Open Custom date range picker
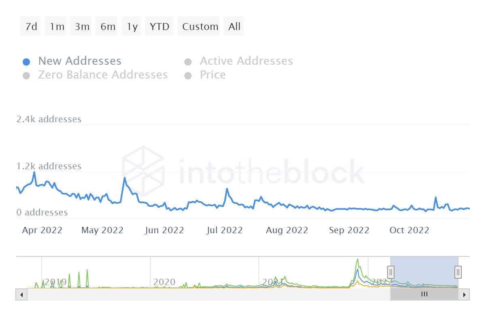 (199, 27)
